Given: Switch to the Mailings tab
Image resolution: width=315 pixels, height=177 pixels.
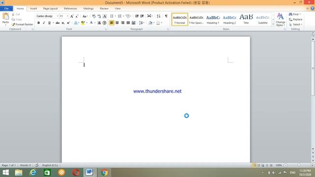Looking at the screenshot, I should click(89, 8).
